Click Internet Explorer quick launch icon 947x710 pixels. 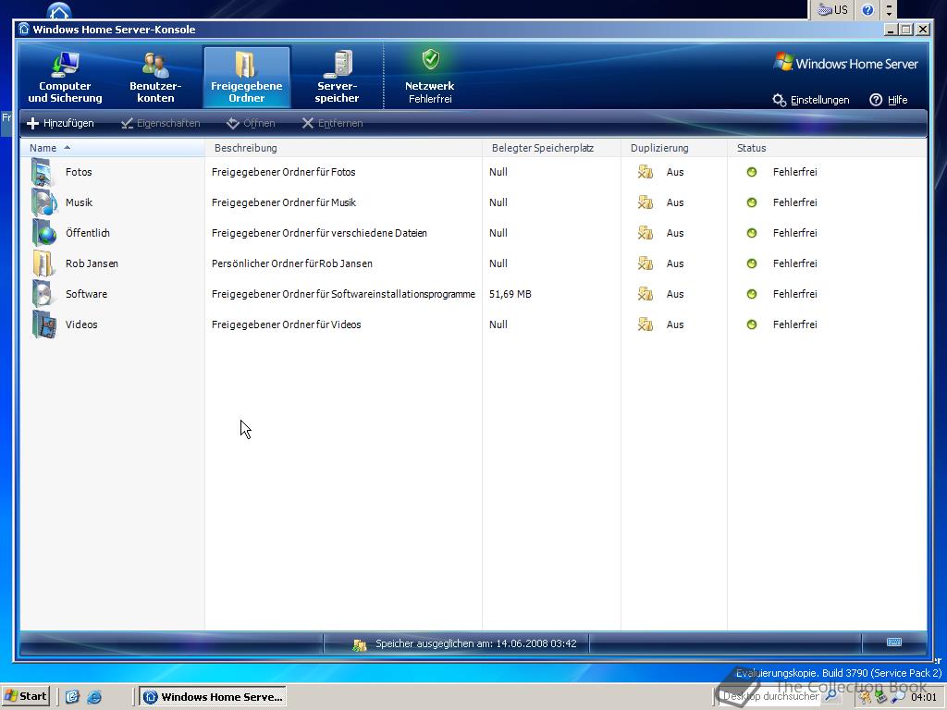[x=94, y=697]
